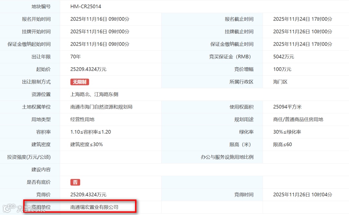Image resolution: width=349 pixels, height=215 pixels.
Task: Click the 挂牌开始时间 label
Action: (x=36, y=32)
